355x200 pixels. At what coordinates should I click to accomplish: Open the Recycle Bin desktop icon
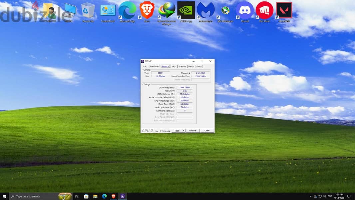(x=88, y=12)
